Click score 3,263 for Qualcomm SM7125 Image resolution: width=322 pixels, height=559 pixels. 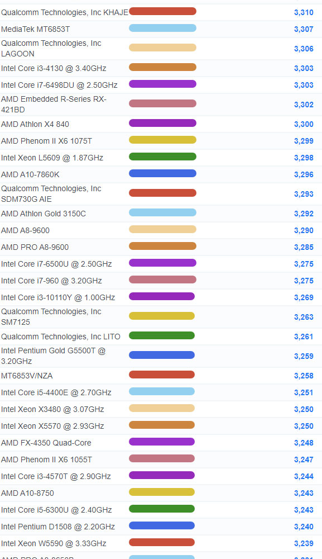(304, 318)
